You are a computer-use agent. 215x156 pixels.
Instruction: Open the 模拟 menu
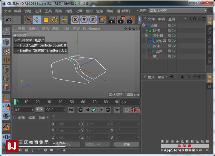point(89,11)
